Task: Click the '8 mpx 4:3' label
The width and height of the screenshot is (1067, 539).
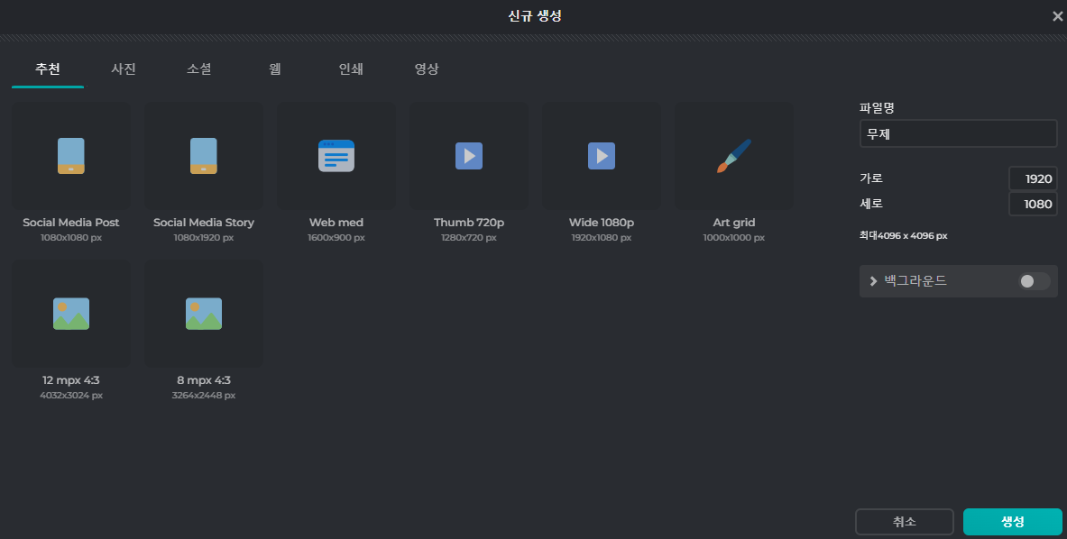Action: click(x=204, y=380)
